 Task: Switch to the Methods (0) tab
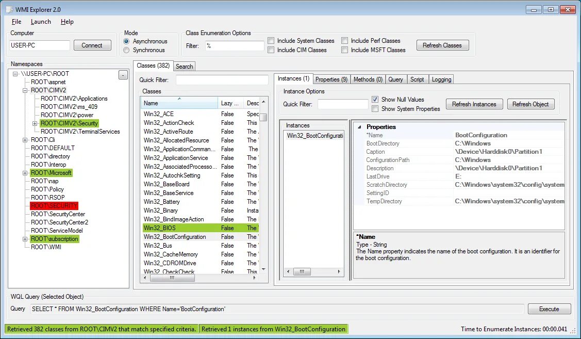point(368,79)
